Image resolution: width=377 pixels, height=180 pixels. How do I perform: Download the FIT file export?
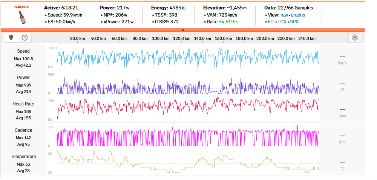click(271, 22)
